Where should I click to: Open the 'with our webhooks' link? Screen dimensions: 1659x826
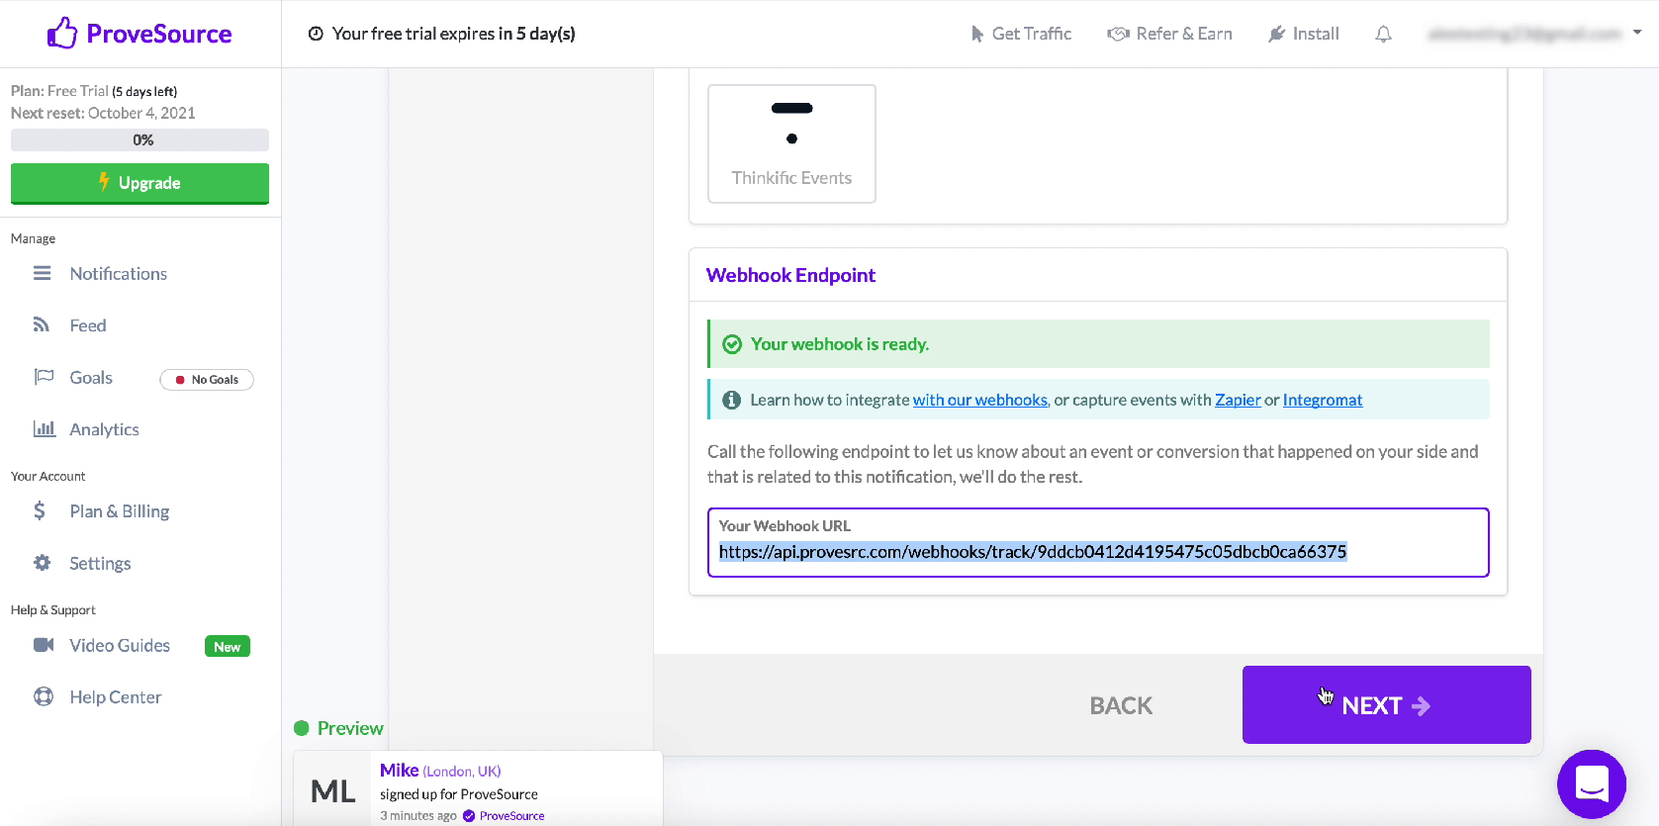tap(979, 400)
